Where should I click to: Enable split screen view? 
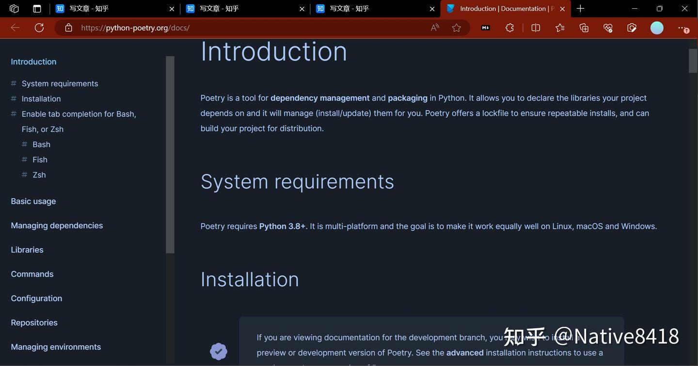pos(536,28)
